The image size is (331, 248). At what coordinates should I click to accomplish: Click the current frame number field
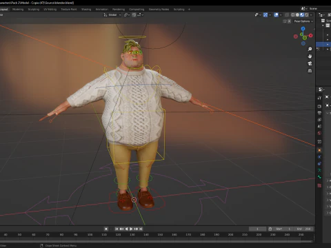(257, 229)
